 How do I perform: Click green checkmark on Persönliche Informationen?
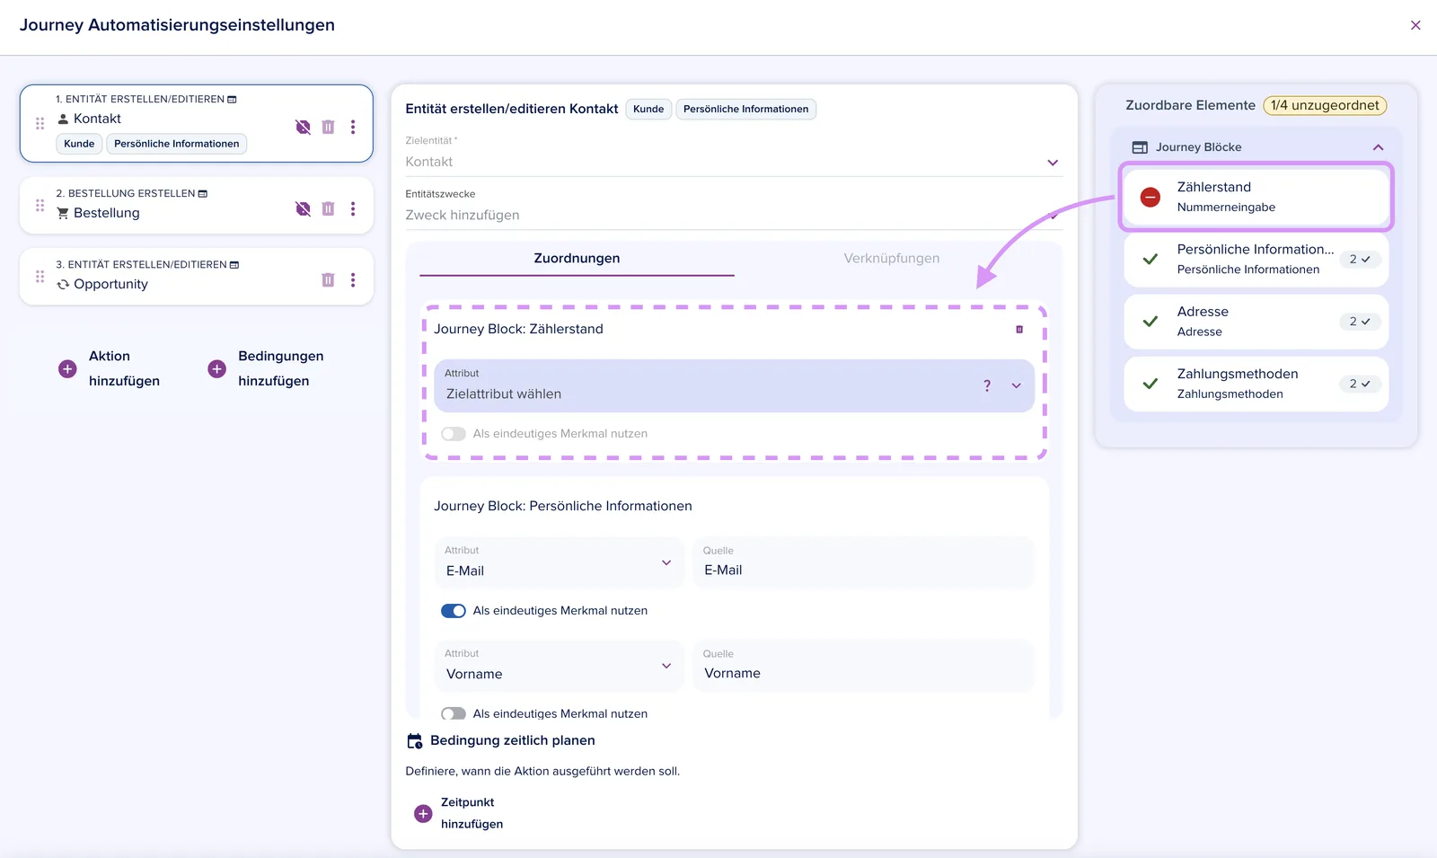tap(1150, 259)
